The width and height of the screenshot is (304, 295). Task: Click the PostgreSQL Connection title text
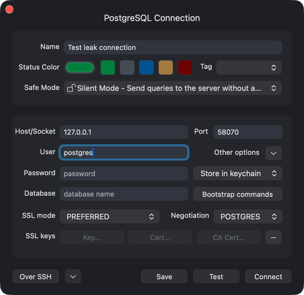152,18
